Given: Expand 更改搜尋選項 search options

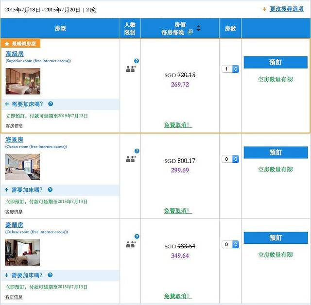Looking at the screenshot, I should pyautogui.click(x=285, y=9).
